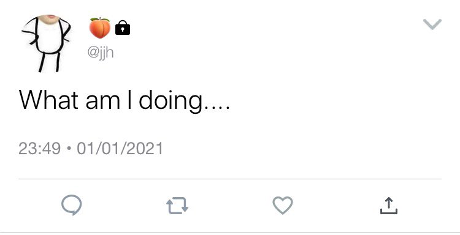The image size is (460, 235).
Task: Retweet the "What am I doing...." post
Action: click(177, 206)
